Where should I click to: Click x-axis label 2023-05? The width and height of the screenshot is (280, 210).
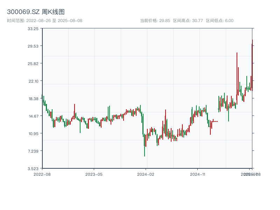(x=94, y=174)
